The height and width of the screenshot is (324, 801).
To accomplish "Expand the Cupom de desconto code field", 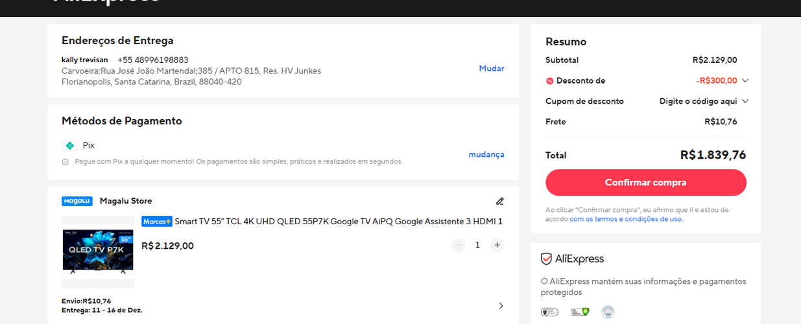I will (x=745, y=101).
